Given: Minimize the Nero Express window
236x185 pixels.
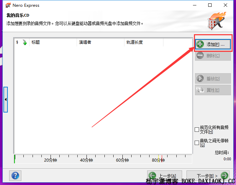Looking at the screenshot, I should coord(195,5).
